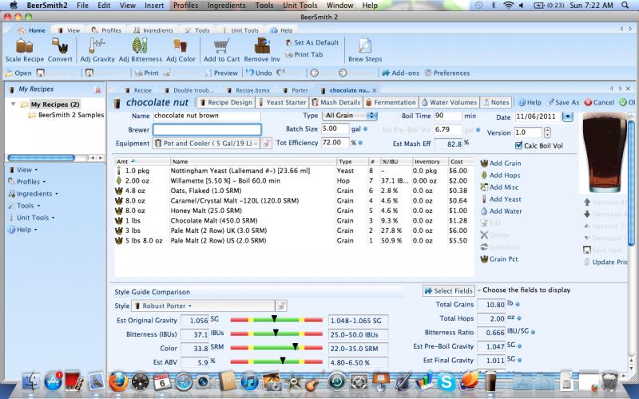Expand the View sidebar menu
This screenshot has width=639, height=399.
click(x=23, y=170)
